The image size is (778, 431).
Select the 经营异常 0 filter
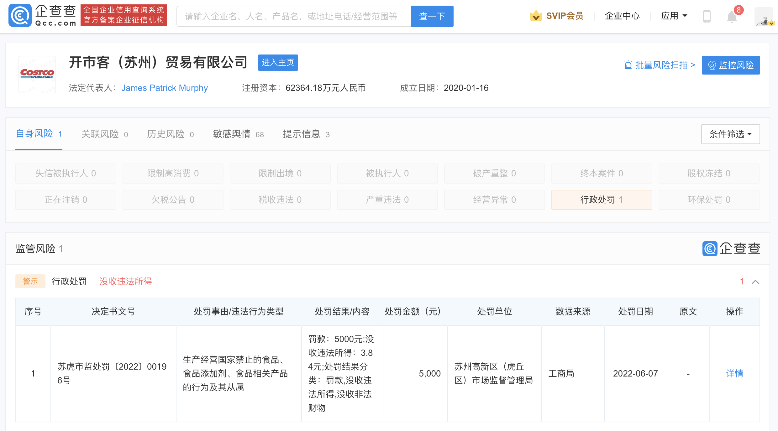point(495,200)
